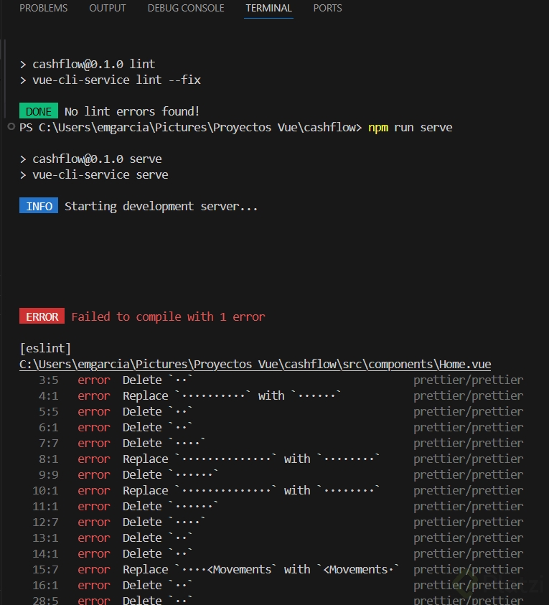Select the DEBUG CONSOLE tab
The image size is (549, 605).
click(186, 9)
